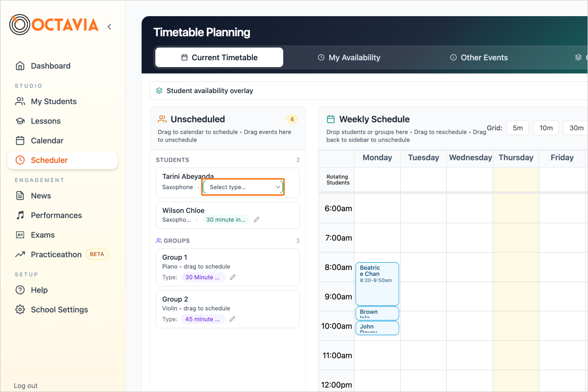Click Log out

click(25, 386)
